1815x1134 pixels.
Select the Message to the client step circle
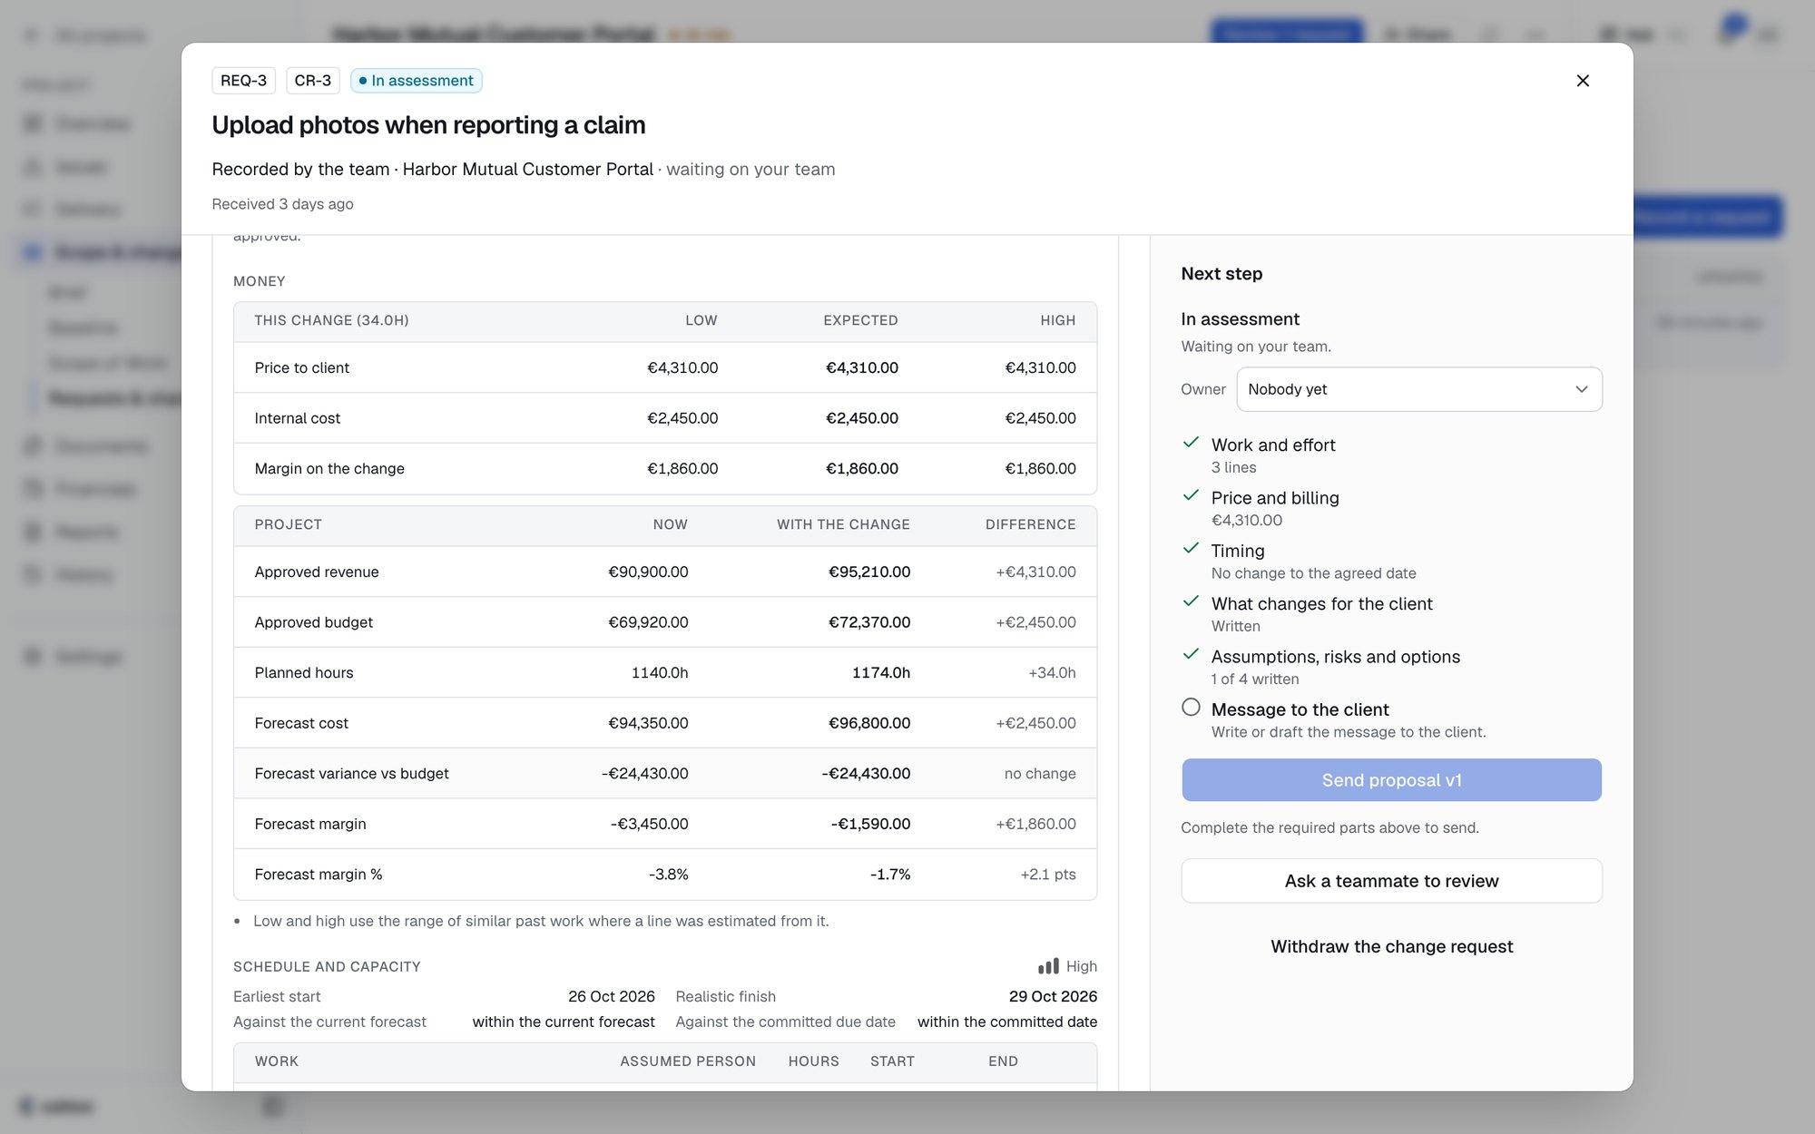1191,708
